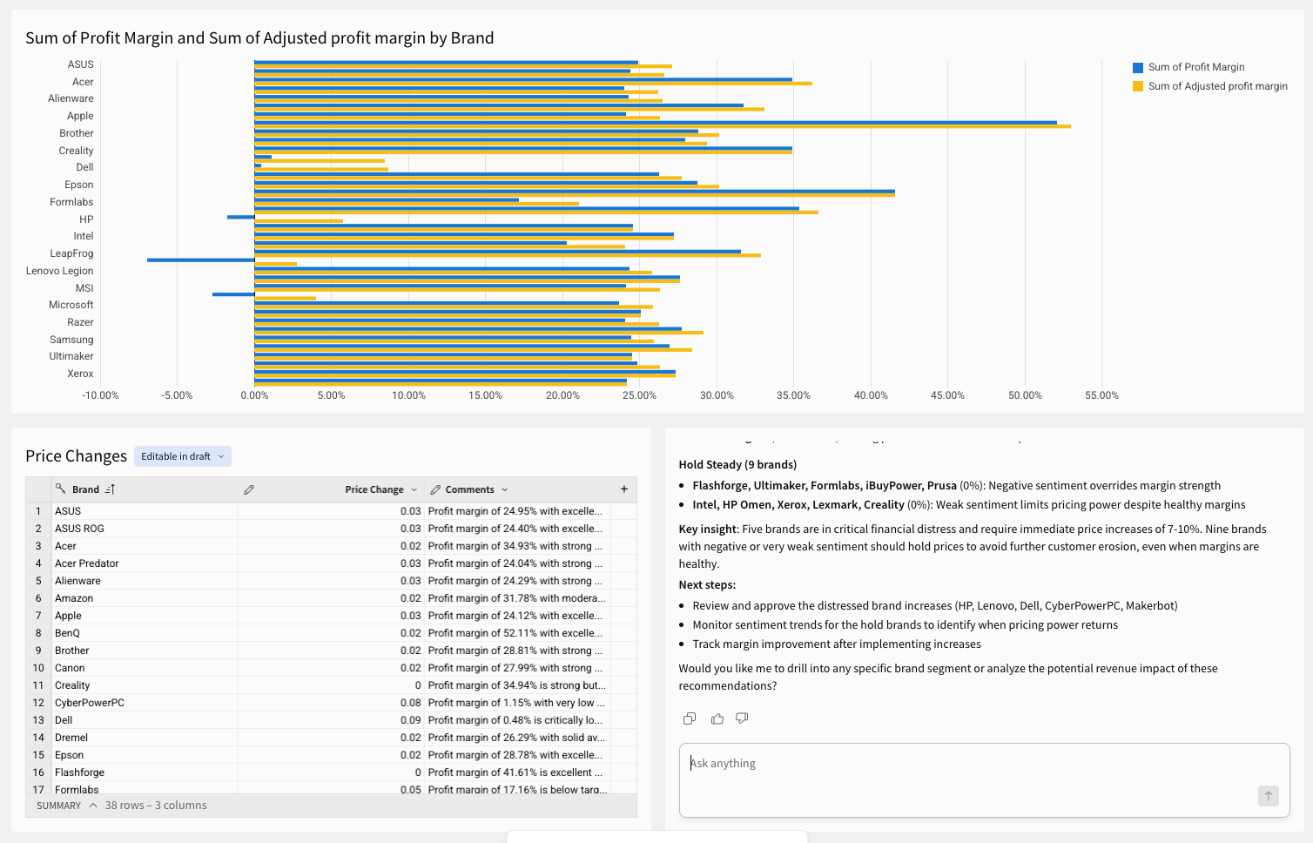
Task: Select the ASUS ROG brand cell
Action: click(x=145, y=529)
